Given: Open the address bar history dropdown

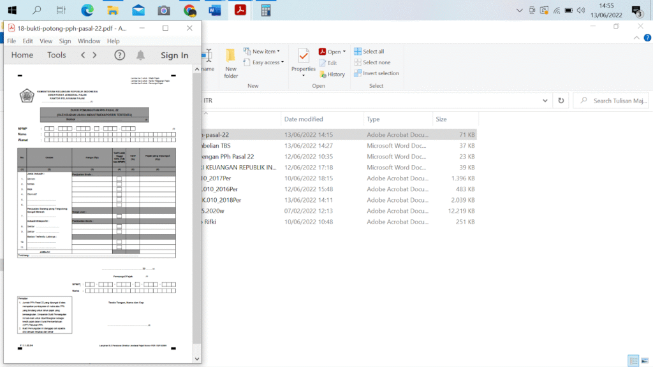Looking at the screenshot, I should pos(545,101).
